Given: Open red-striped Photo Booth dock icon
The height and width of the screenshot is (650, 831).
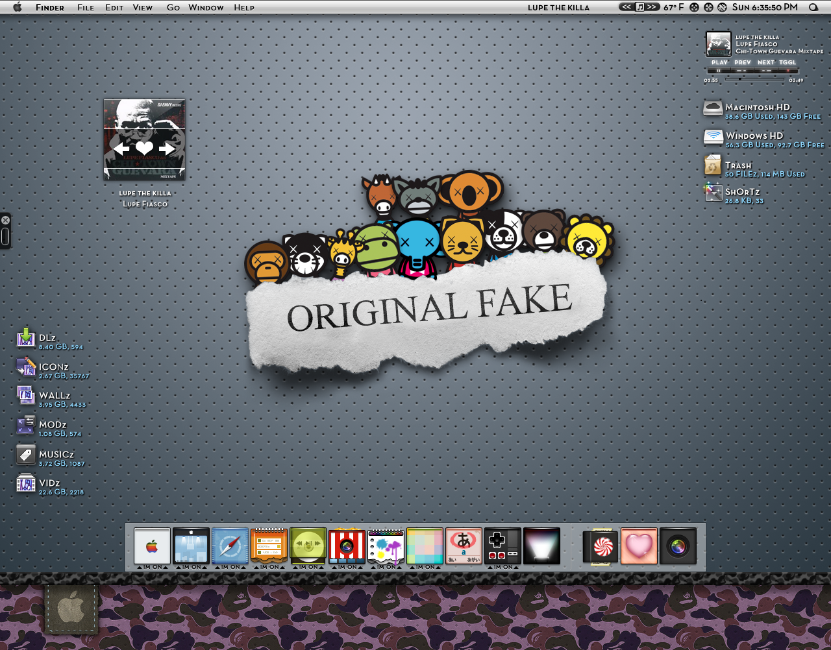Looking at the screenshot, I should pos(347,546).
